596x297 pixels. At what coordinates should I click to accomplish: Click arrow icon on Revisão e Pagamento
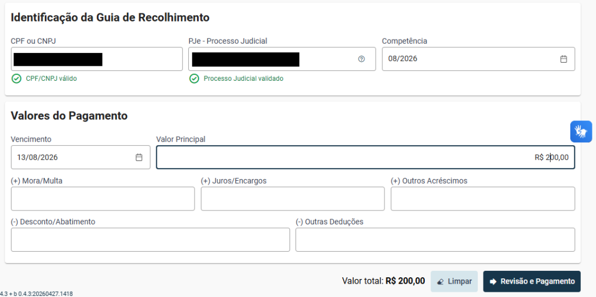coord(493,281)
